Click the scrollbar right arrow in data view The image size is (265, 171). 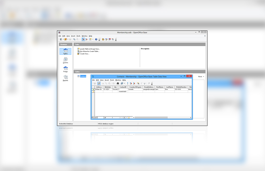191,117
